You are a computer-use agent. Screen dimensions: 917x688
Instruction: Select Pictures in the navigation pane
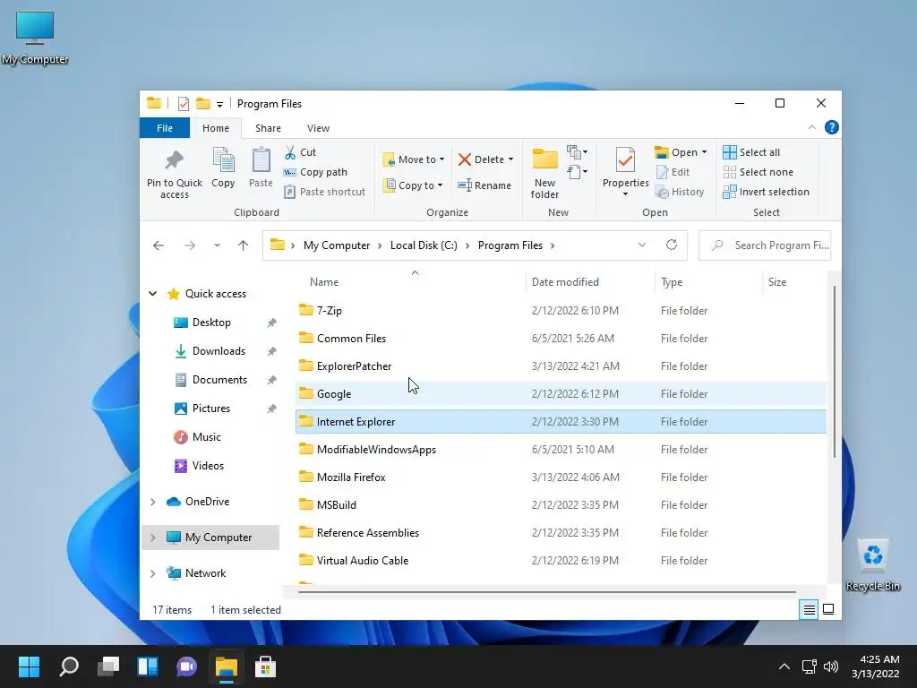210,408
